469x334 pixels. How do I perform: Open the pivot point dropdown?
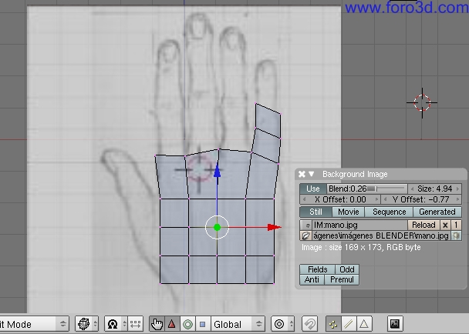116,324
